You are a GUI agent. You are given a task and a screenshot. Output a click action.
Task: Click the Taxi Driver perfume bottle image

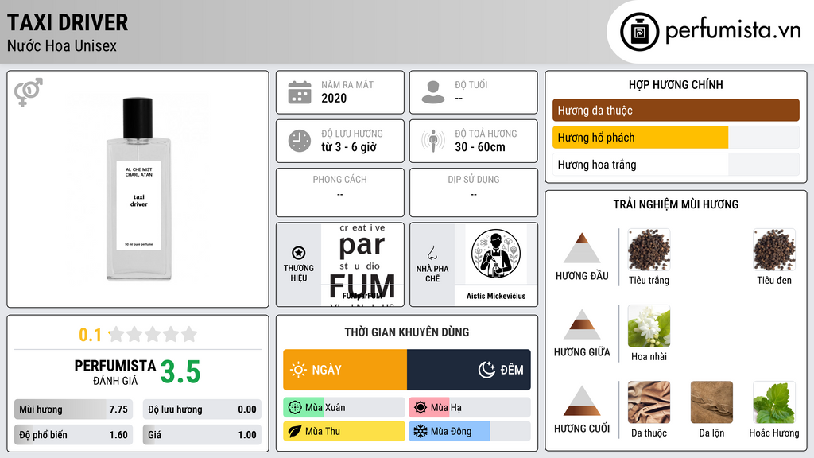click(138, 189)
